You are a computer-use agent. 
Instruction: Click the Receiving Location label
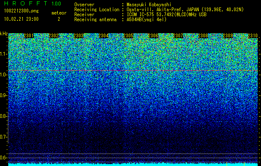[x=97, y=10]
